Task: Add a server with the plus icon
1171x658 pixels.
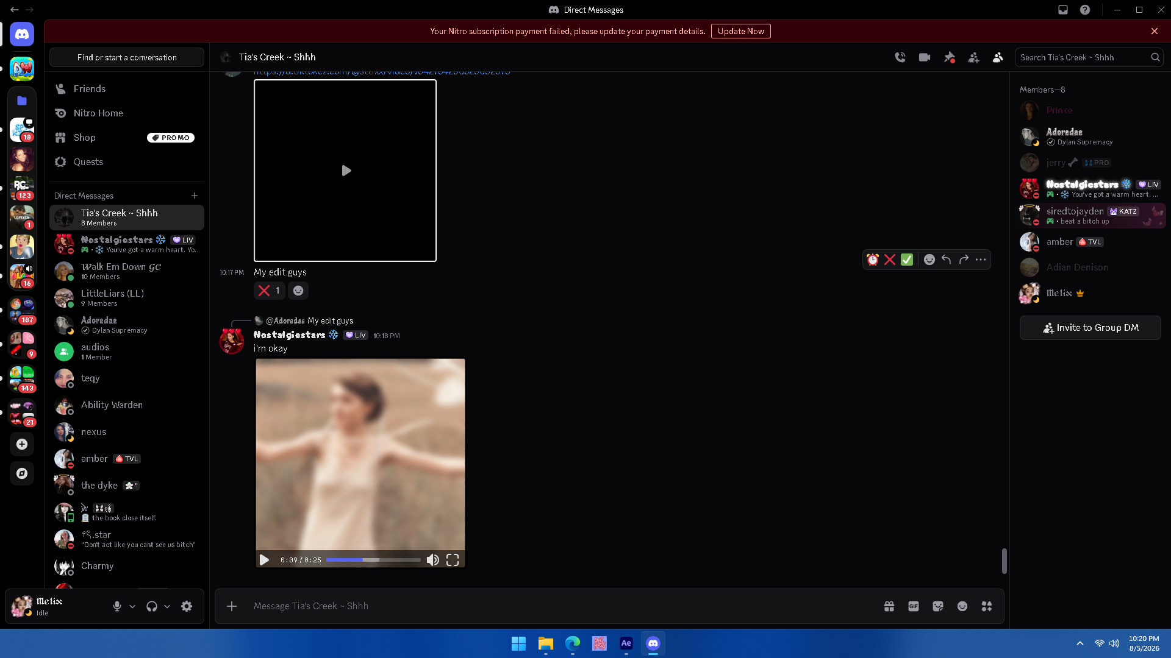Action: pos(22,444)
